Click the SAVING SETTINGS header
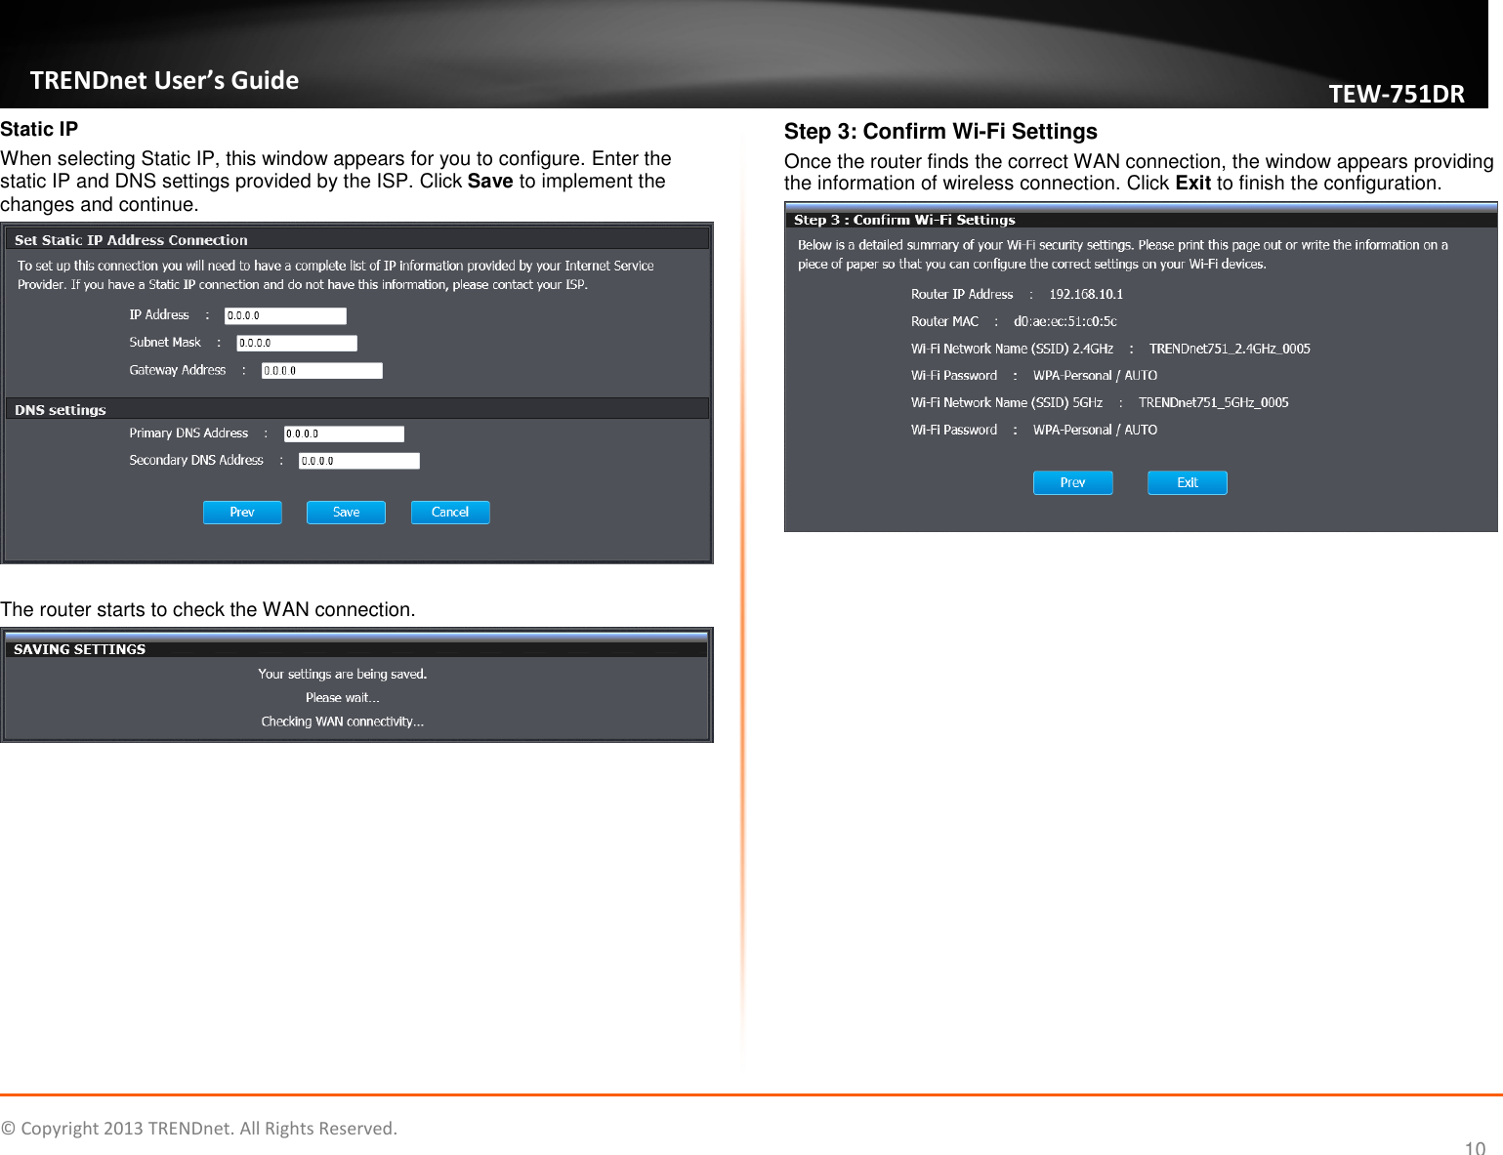 [x=356, y=648]
